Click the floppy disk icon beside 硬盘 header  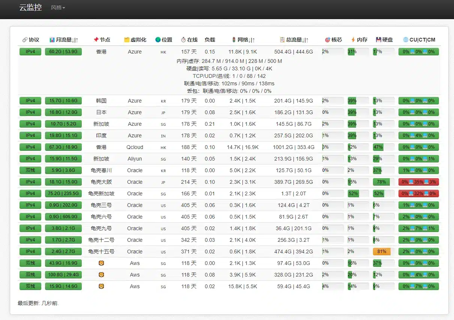click(379, 40)
